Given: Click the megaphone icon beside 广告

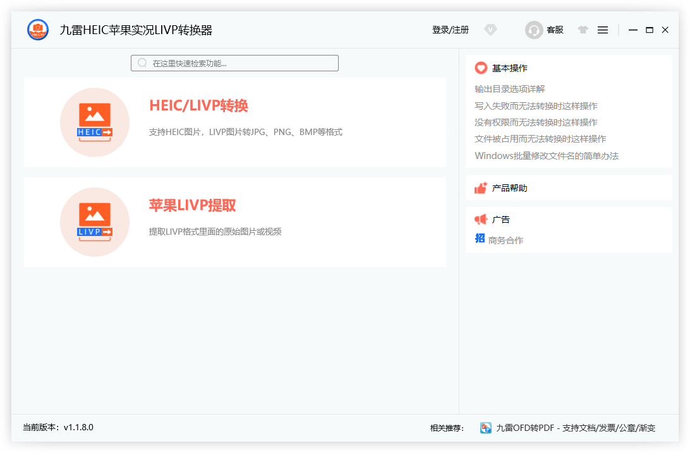Looking at the screenshot, I should [x=481, y=219].
